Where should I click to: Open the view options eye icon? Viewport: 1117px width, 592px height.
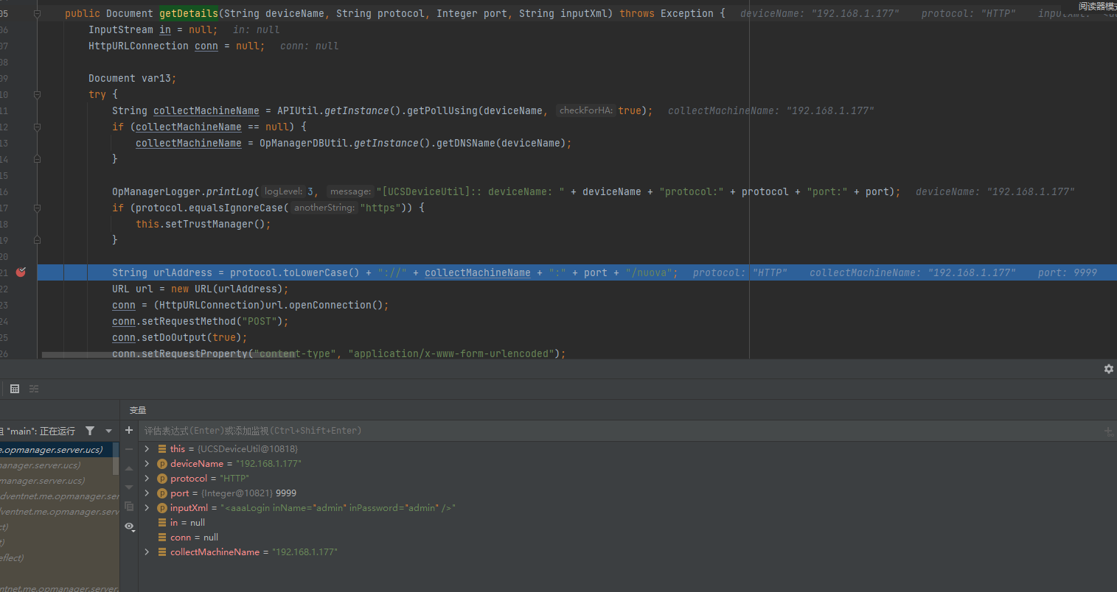pyautogui.click(x=129, y=526)
